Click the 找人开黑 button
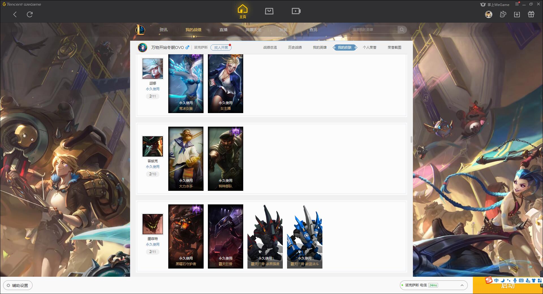This screenshot has width=543, height=294. (221, 47)
